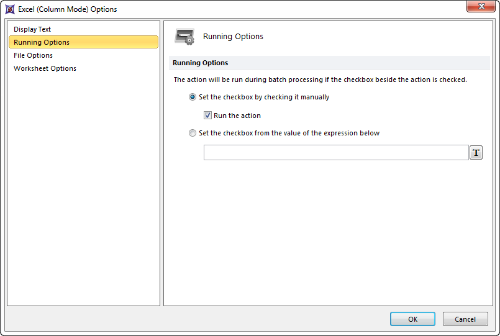Click empty area below Worksheet Options
The image size is (500, 336).
(x=83, y=186)
